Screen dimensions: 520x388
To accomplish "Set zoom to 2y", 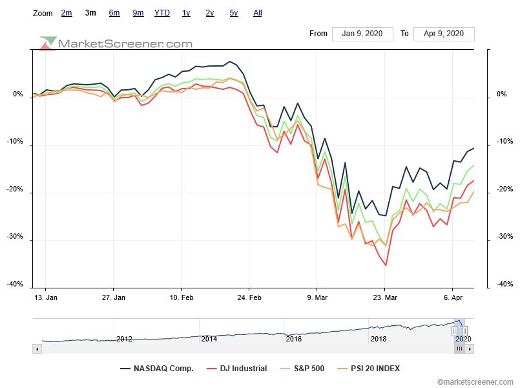I will 210,13.
